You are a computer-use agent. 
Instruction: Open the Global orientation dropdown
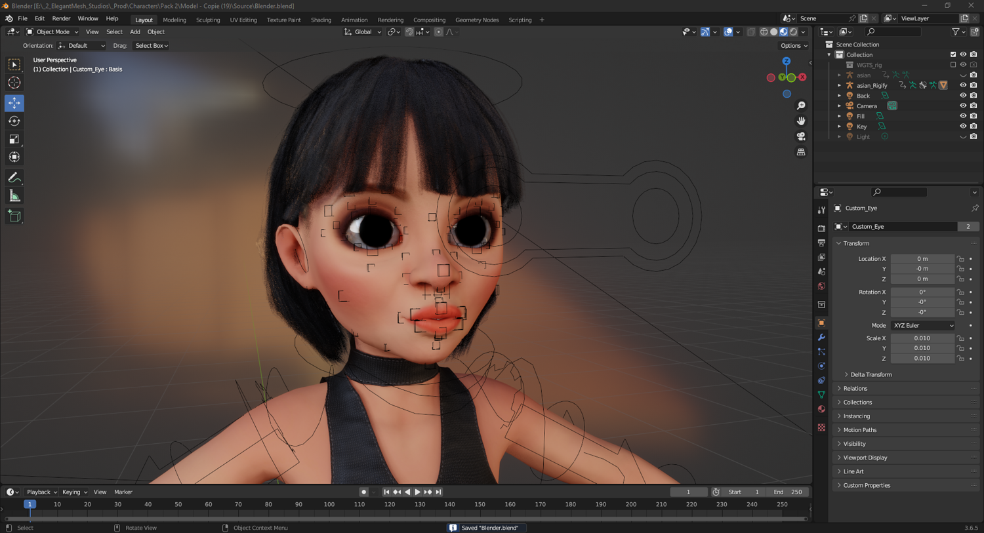pyautogui.click(x=363, y=31)
